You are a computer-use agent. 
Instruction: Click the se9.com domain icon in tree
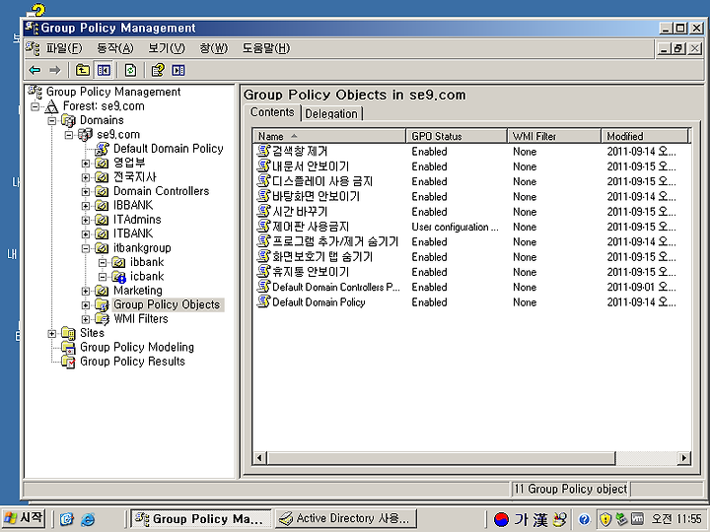(x=85, y=134)
